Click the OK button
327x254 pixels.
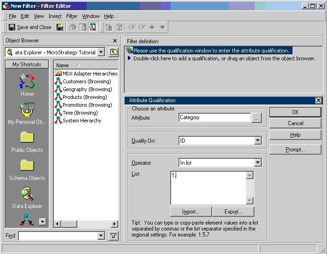[295, 112]
